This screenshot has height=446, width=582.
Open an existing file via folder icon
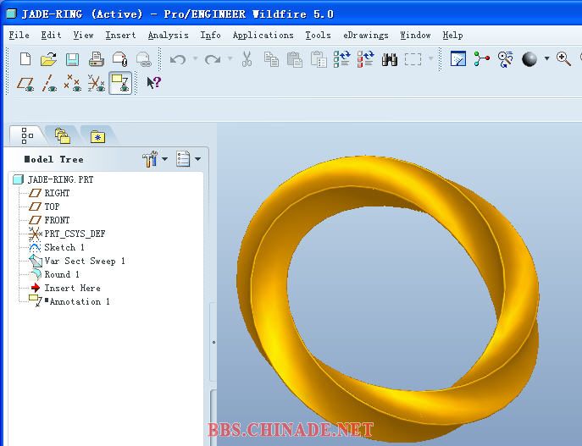pos(48,59)
